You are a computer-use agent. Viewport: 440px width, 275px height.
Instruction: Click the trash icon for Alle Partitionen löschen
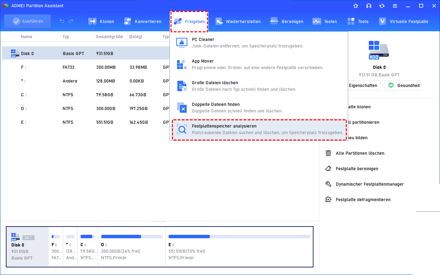(x=328, y=153)
